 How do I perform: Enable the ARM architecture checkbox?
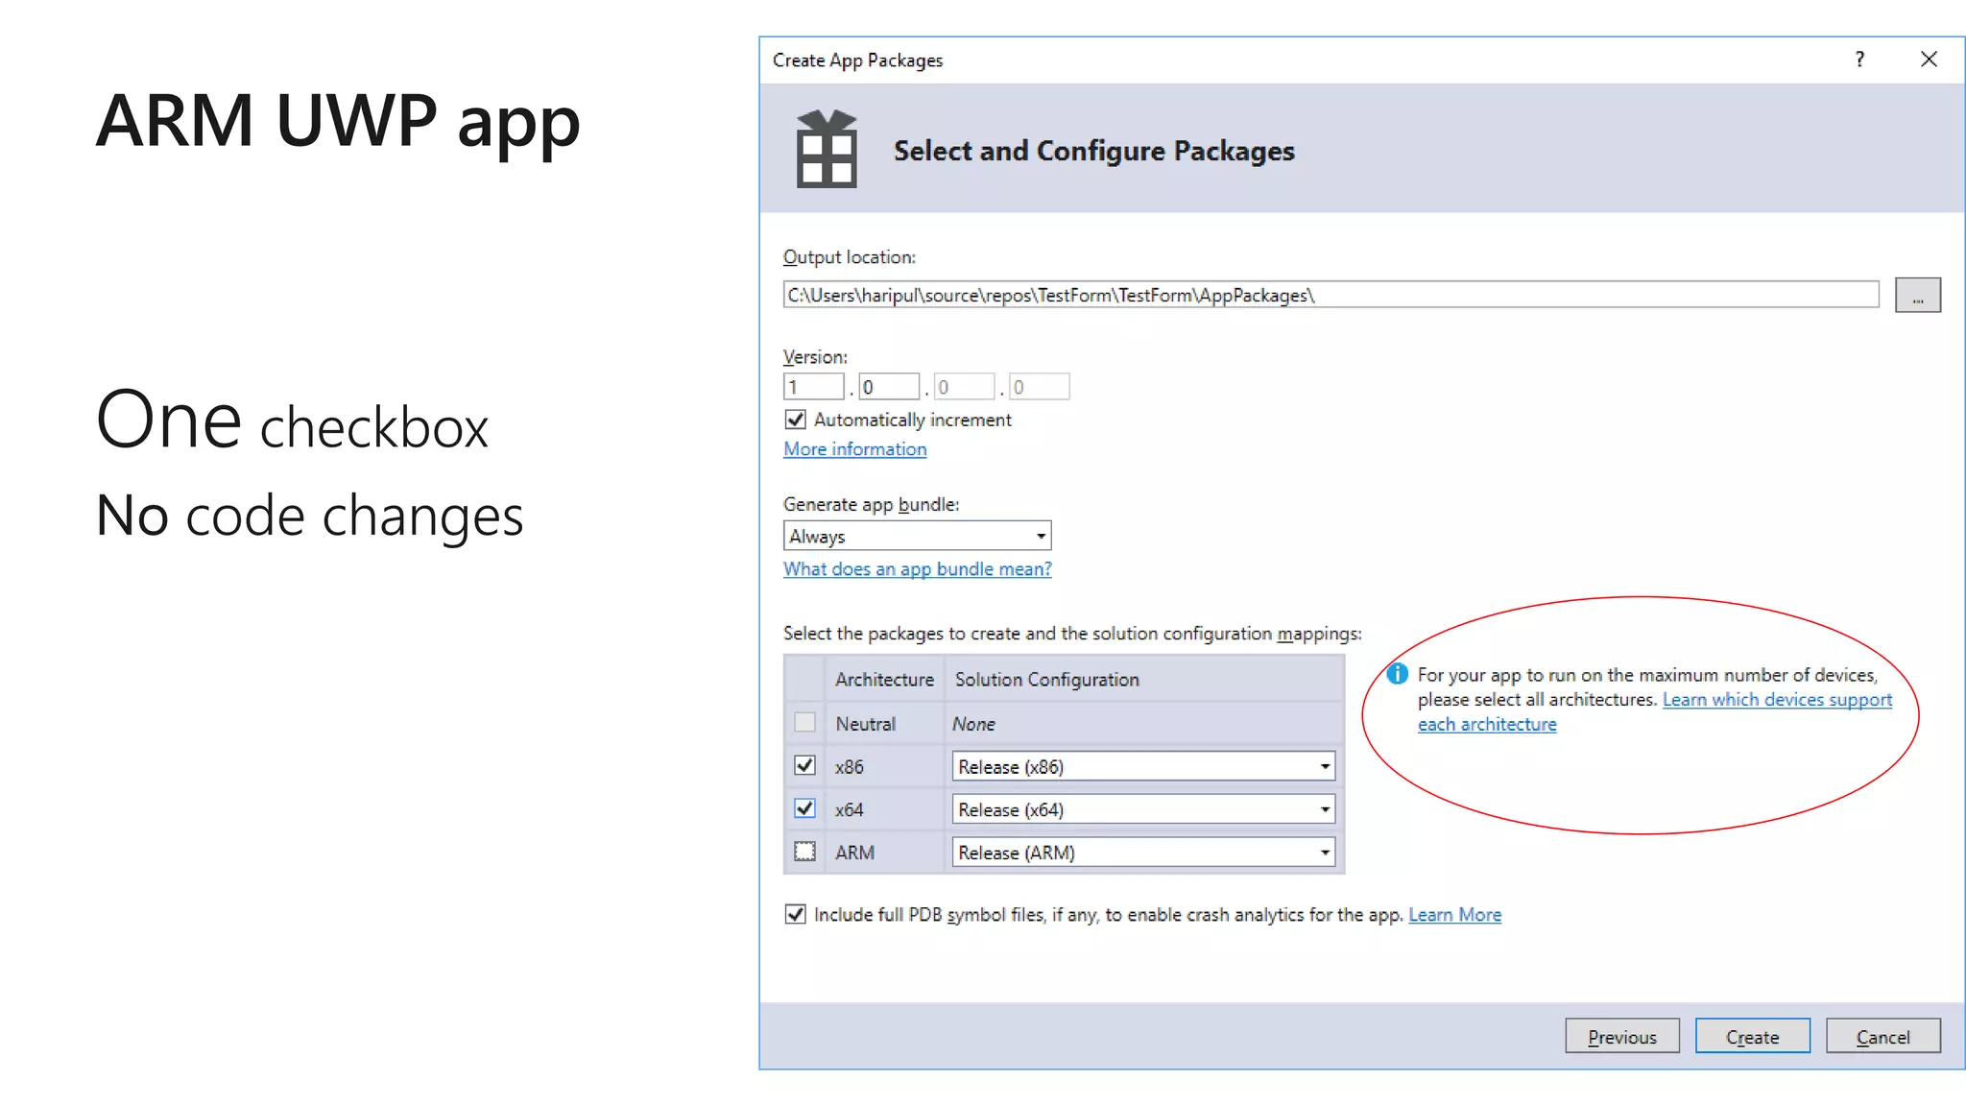coord(804,852)
